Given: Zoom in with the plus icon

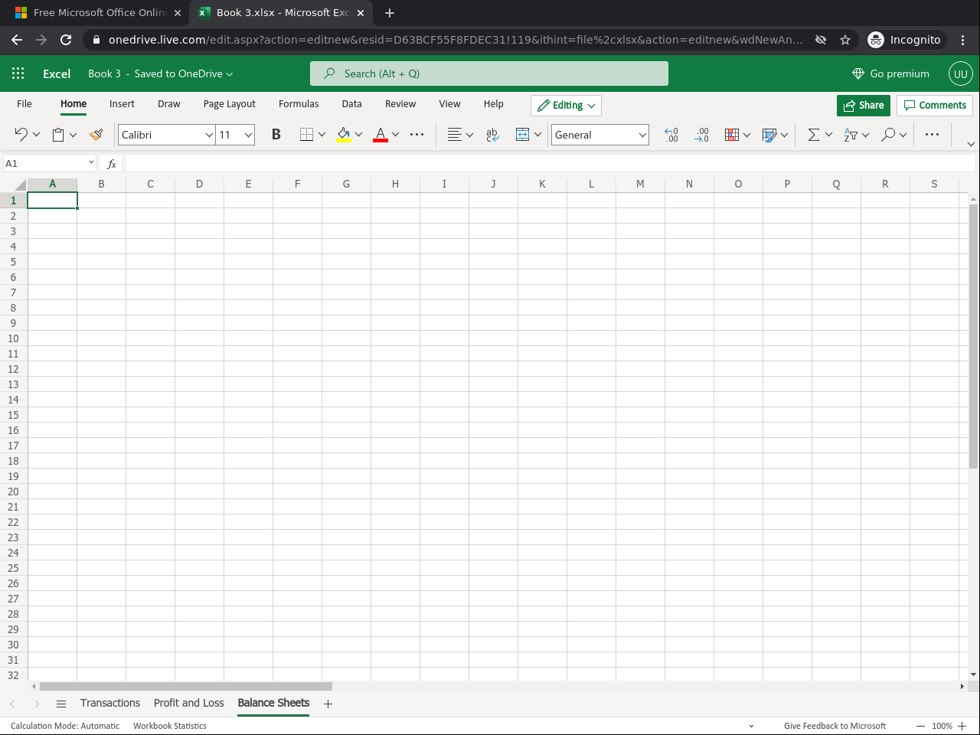Looking at the screenshot, I should (962, 726).
